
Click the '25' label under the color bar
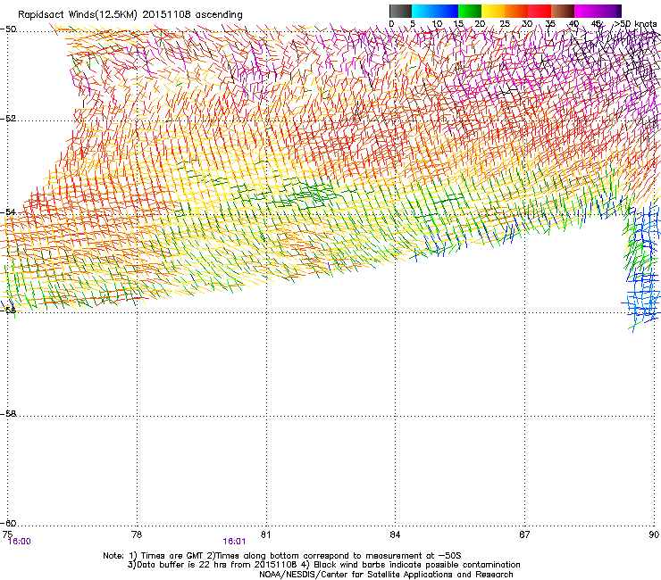(x=504, y=24)
